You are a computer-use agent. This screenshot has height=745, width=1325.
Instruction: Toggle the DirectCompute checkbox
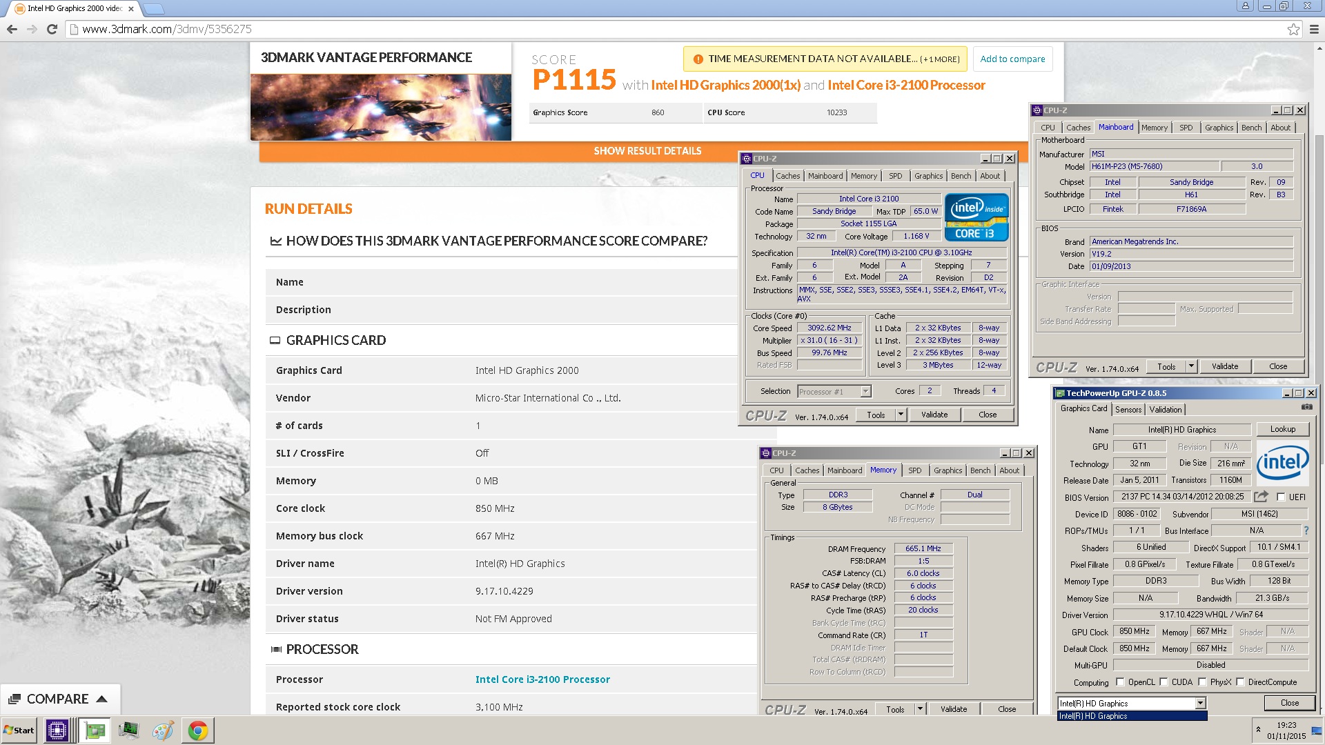[1240, 682]
